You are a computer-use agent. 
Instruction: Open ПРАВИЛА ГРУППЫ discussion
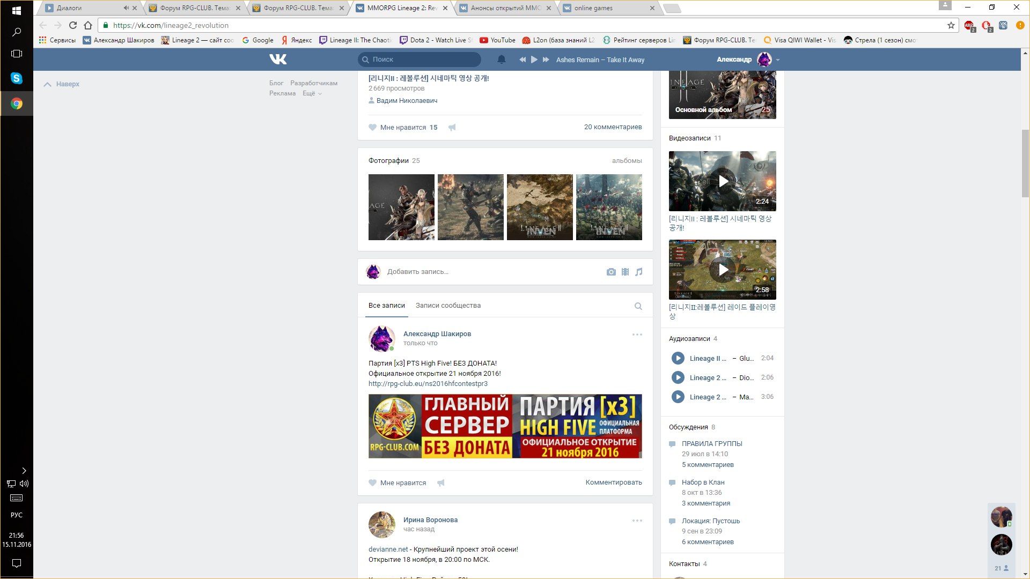pos(711,444)
